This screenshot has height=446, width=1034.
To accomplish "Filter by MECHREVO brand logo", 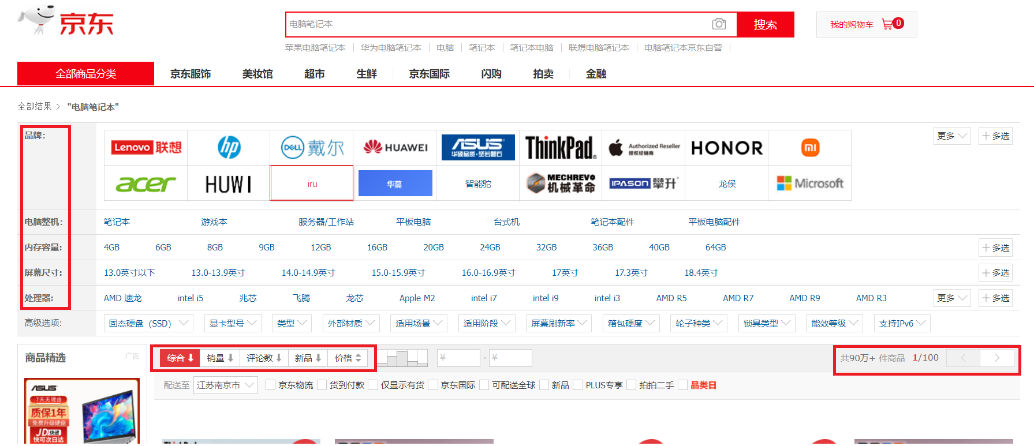I will [561, 183].
